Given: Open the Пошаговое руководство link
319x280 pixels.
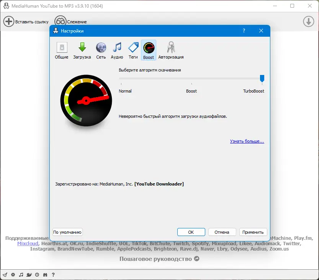Looking at the screenshot, I should [x=155, y=259].
